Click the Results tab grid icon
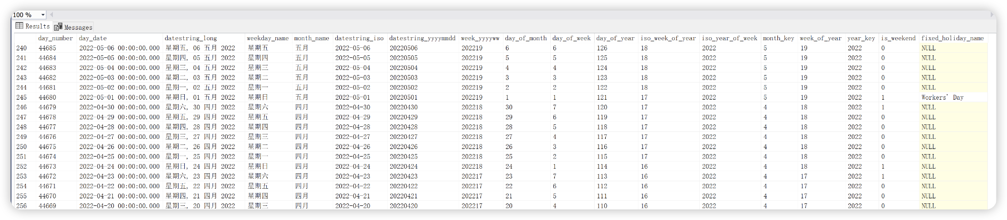 tap(19, 26)
